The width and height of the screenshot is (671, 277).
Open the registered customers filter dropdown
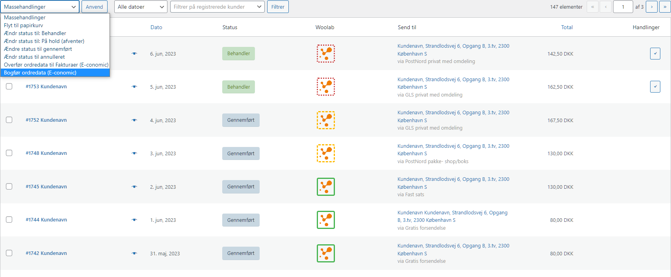tap(217, 7)
